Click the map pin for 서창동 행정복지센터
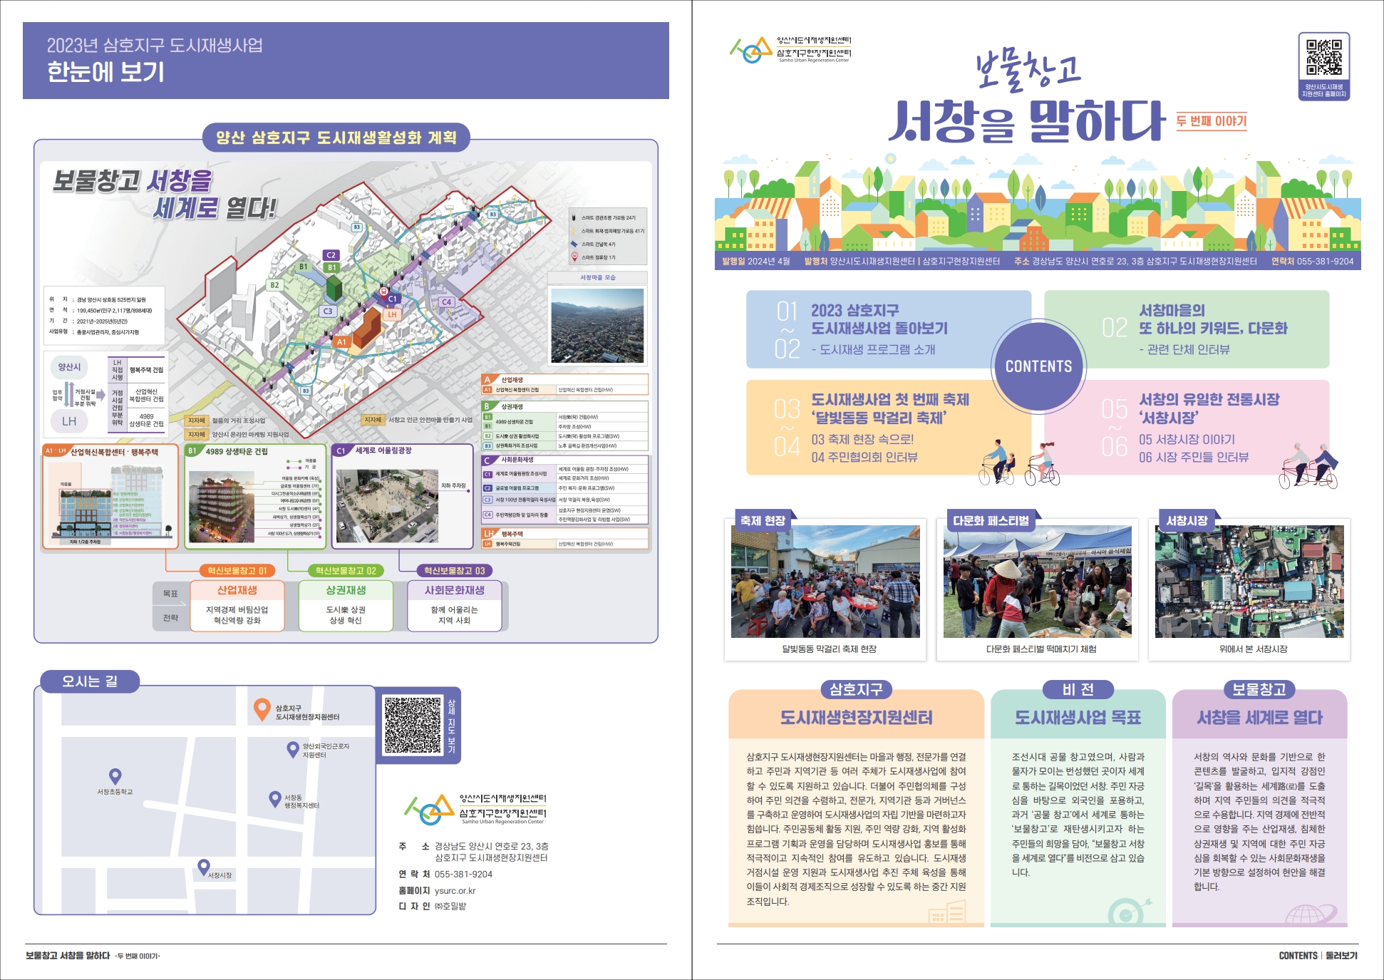 274,799
